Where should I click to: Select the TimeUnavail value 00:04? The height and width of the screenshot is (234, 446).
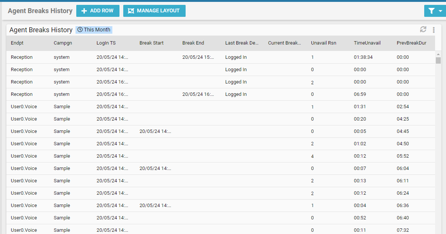(360, 206)
